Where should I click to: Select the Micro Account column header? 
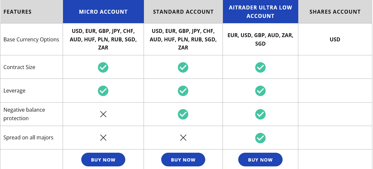click(x=103, y=12)
